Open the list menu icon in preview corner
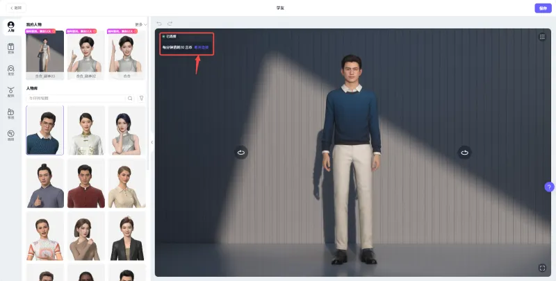 click(x=542, y=37)
